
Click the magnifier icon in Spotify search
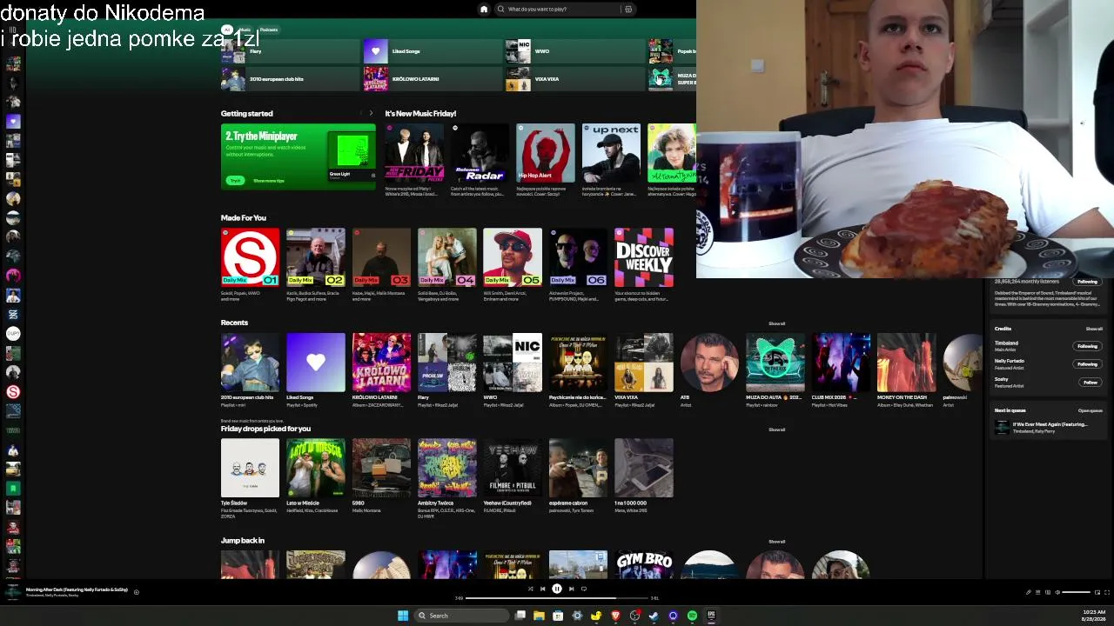click(x=500, y=9)
